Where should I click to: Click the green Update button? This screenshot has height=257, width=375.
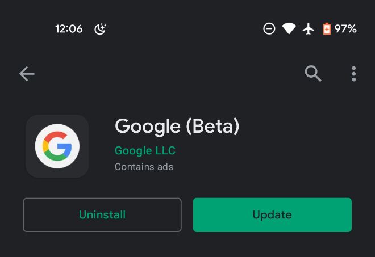[x=272, y=214]
